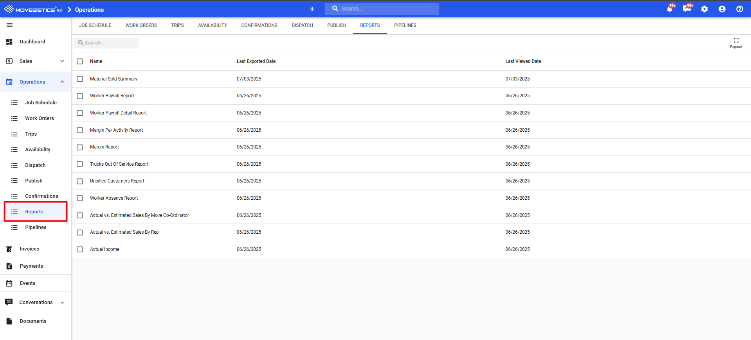Expand the Sales sidebar section
This screenshot has width=751, height=340.
point(62,61)
